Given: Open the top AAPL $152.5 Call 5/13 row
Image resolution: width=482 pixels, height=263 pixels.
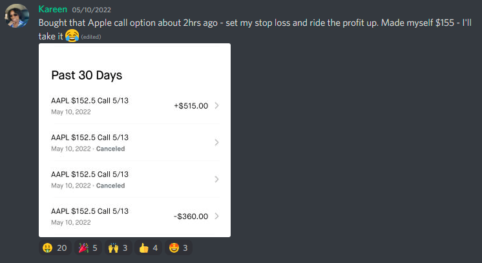Looking at the screenshot, I should click(135, 106).
